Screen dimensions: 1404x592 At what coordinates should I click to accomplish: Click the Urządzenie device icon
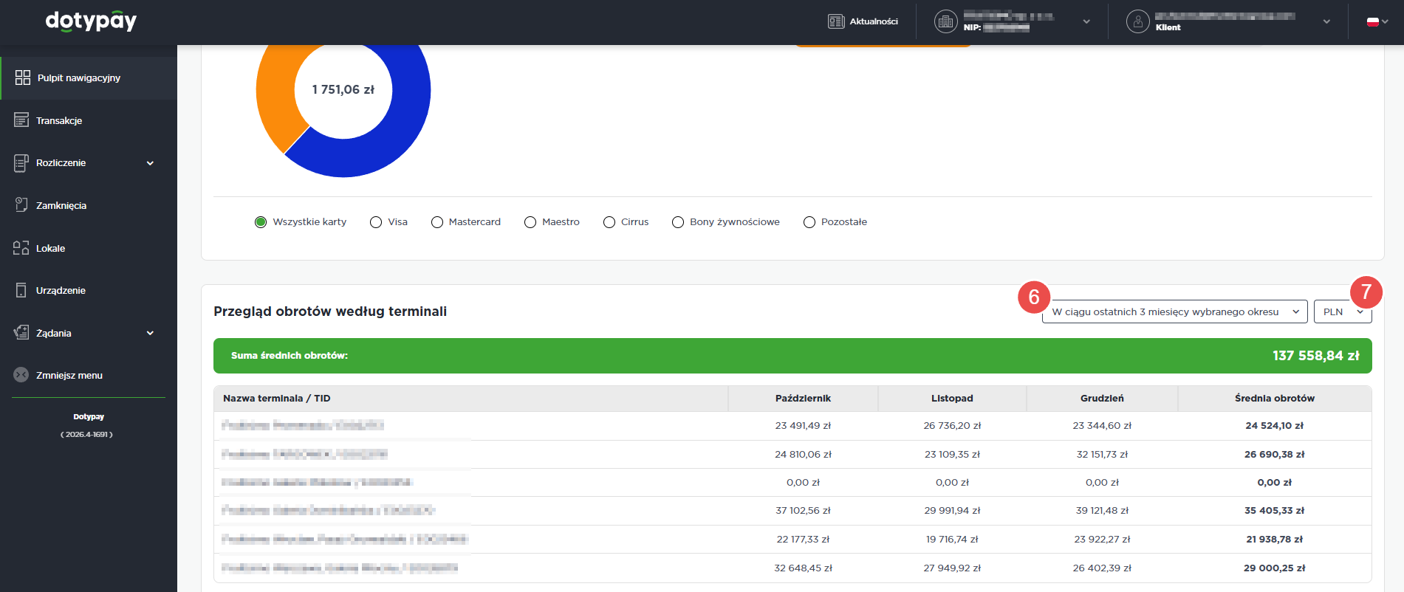click(21, 290)
